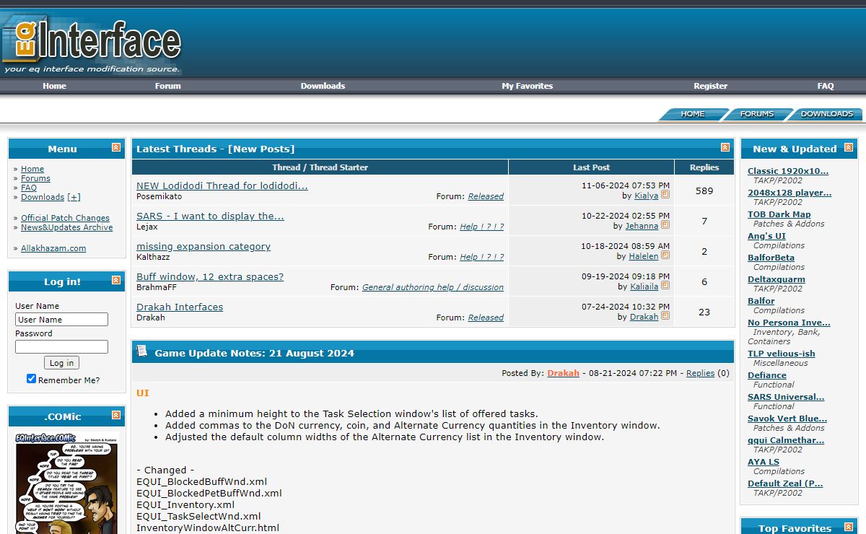
Task: Go to last post icon beside Drakah
Action: (x=665, y=317)
